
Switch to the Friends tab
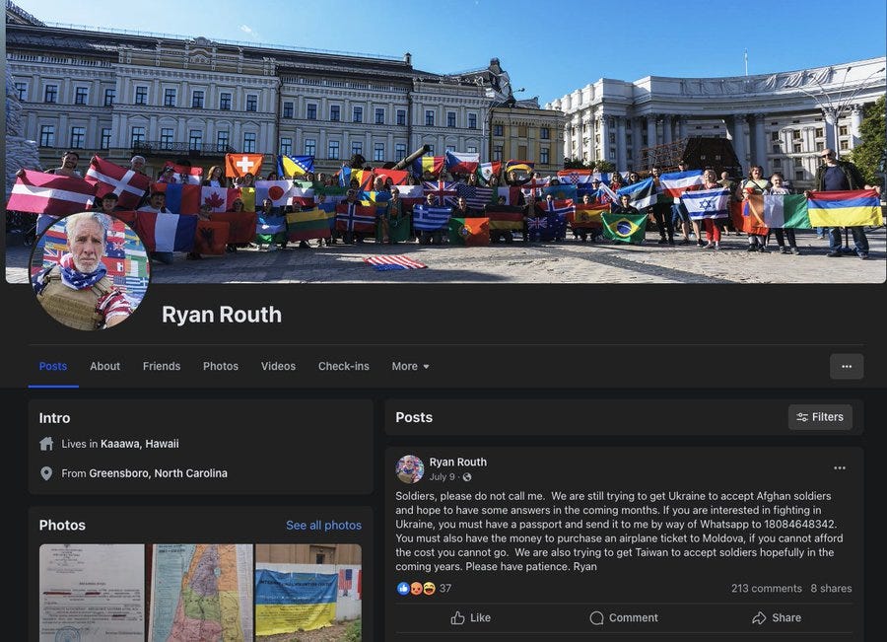[162, 366]
